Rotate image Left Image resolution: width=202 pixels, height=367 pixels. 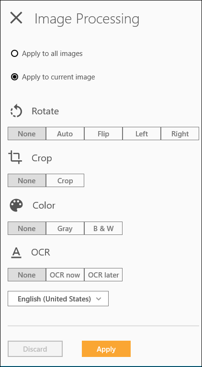(x=142, y=133)
